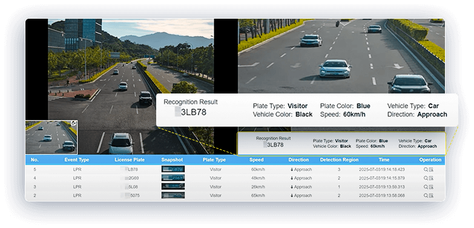Click the search icon in the 5075 row
The image size is (474, 228).
pos(426,196)
